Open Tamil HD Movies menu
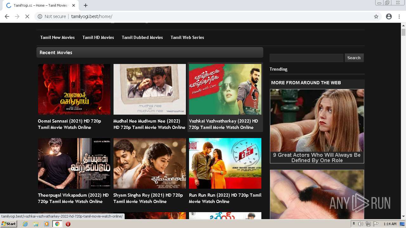The height and width of the screenshot is (228, 406). 98,37
